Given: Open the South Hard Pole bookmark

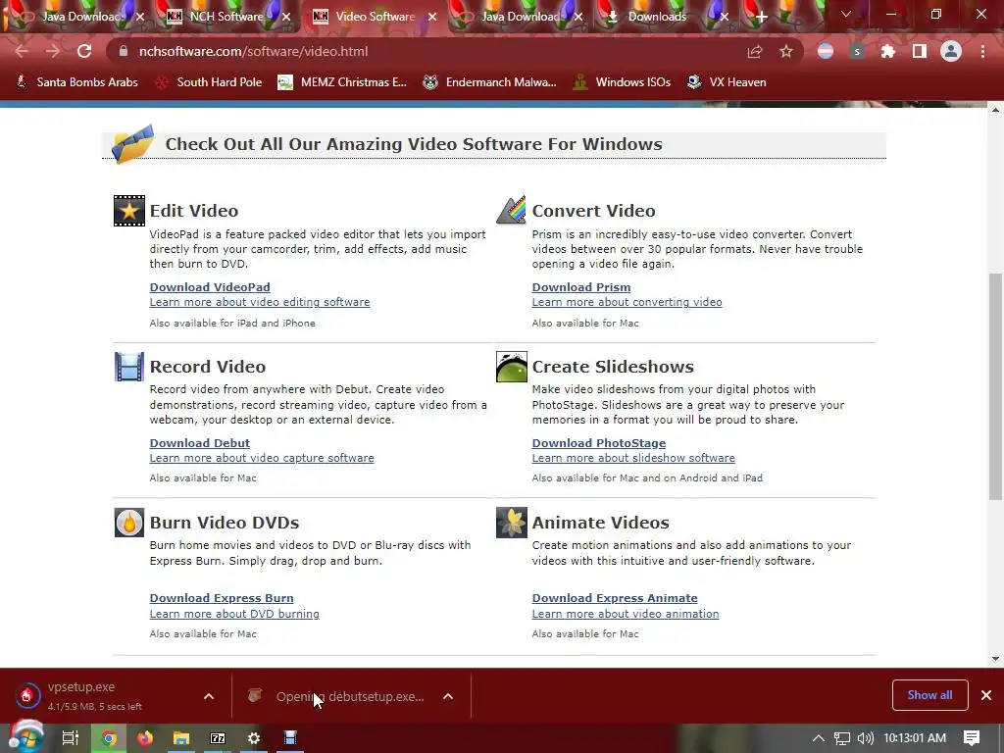Looking at the screenshot, I should 209,82.
